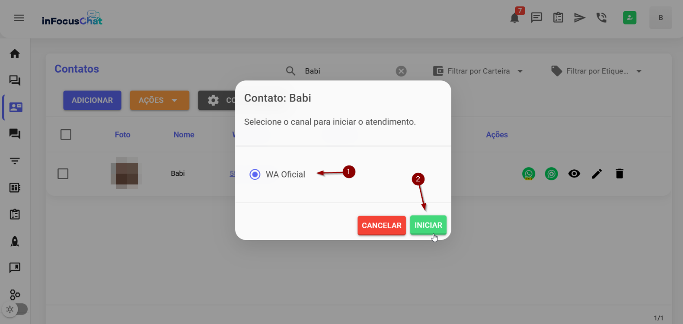Tick the checkbox for the Babi row
The image size is (683, 324).
63,174
